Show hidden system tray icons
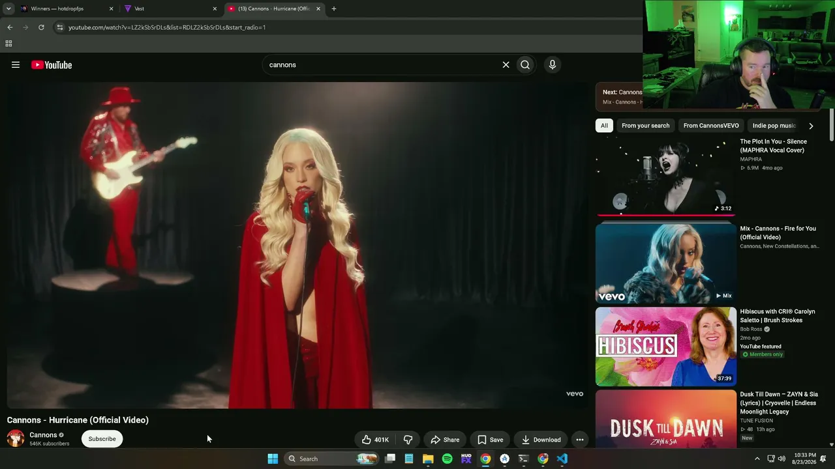The height and width of the screenshot is (469, 835). coord(757,459)
